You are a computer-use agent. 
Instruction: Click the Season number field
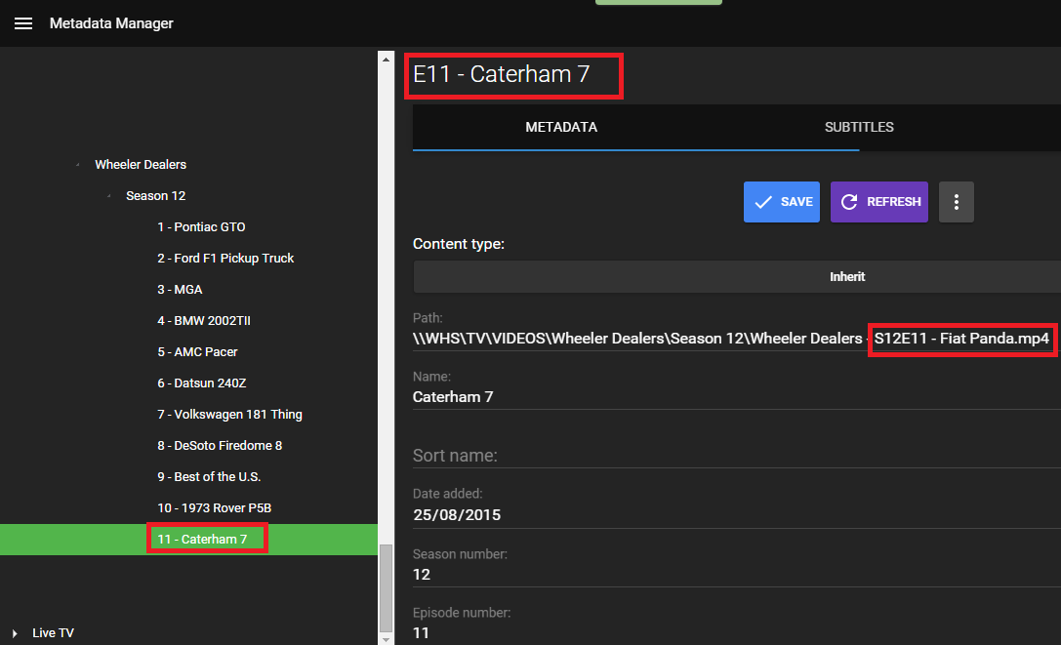pos(737,574)
